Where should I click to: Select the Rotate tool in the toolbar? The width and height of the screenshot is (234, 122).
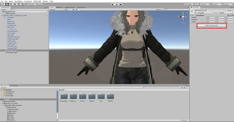click(11, 4)
